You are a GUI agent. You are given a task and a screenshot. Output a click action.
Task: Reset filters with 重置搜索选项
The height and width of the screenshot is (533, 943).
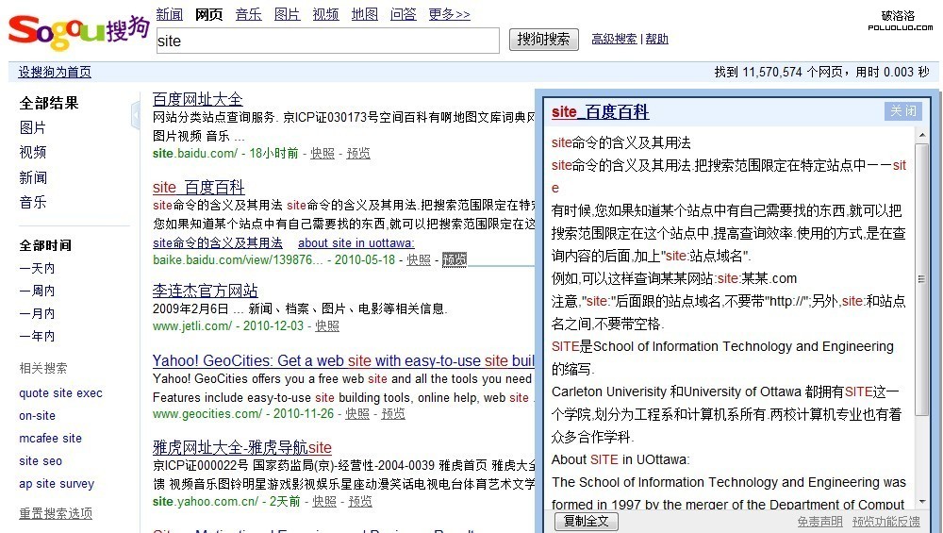tap(56, 513)
